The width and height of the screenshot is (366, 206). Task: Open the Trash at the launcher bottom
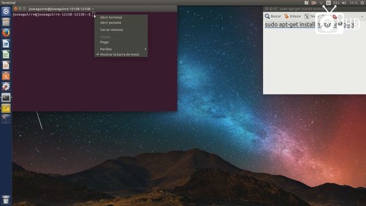(x=6, y=200)
